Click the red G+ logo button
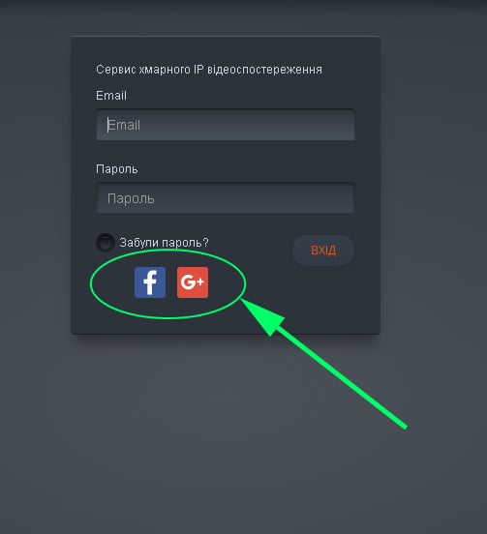The image size is (487, 534). 193,282
